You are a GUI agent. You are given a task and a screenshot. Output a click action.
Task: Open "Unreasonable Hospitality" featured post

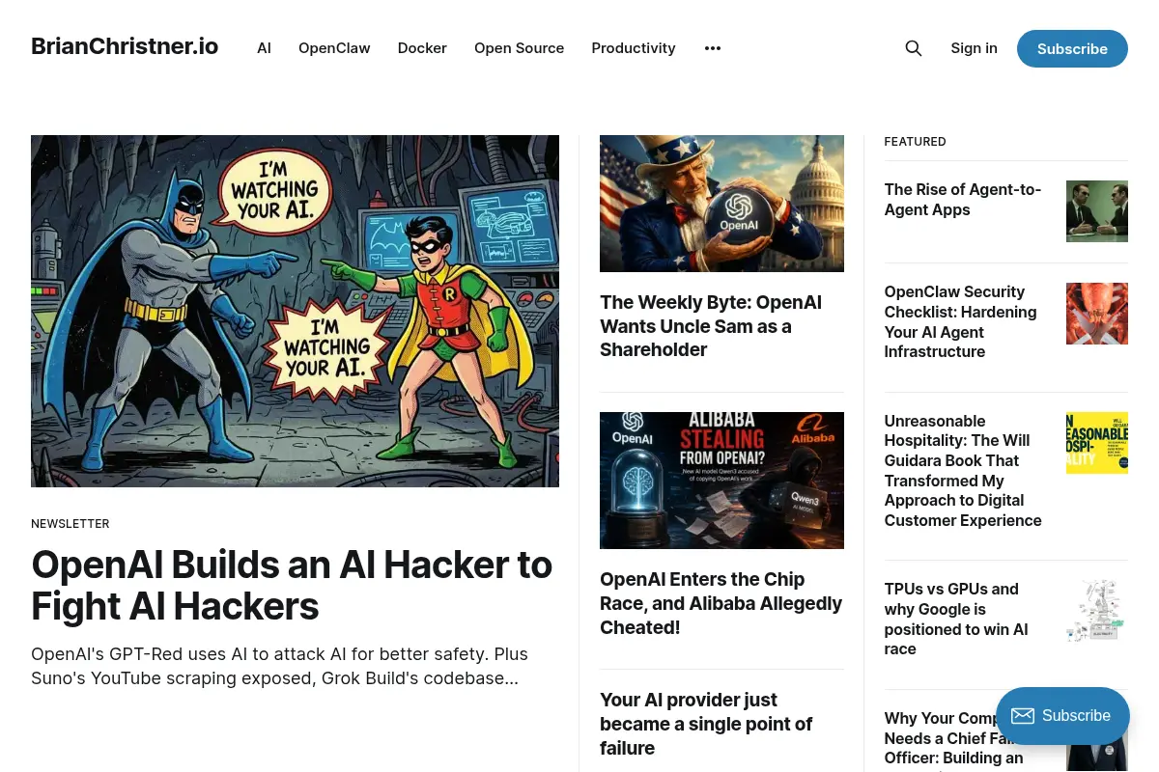pyautogui.click(x=963, y=471)
